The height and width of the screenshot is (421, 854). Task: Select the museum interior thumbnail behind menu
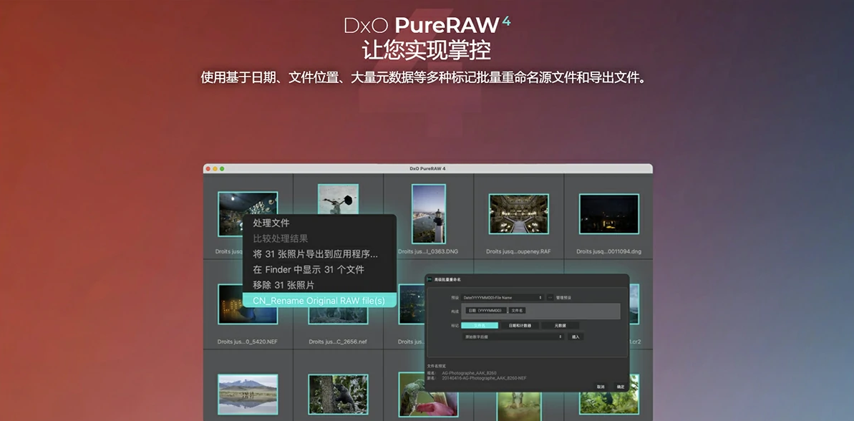pyautogui.click(x=231, y=213)
